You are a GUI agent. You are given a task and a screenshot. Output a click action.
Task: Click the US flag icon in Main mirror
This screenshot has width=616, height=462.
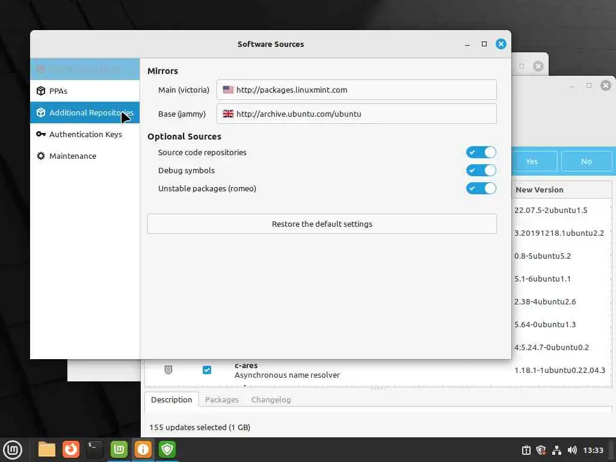[x=228, y=90]
